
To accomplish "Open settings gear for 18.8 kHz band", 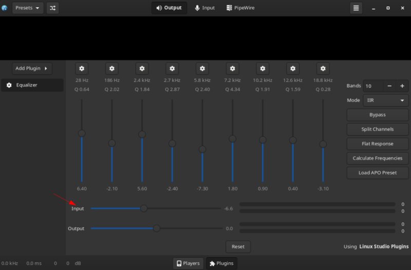I will [x=323, y=69].
